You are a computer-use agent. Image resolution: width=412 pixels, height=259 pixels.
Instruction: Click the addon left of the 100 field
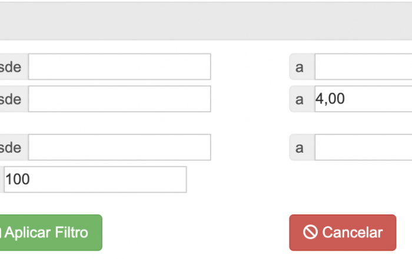click(2, 180)
